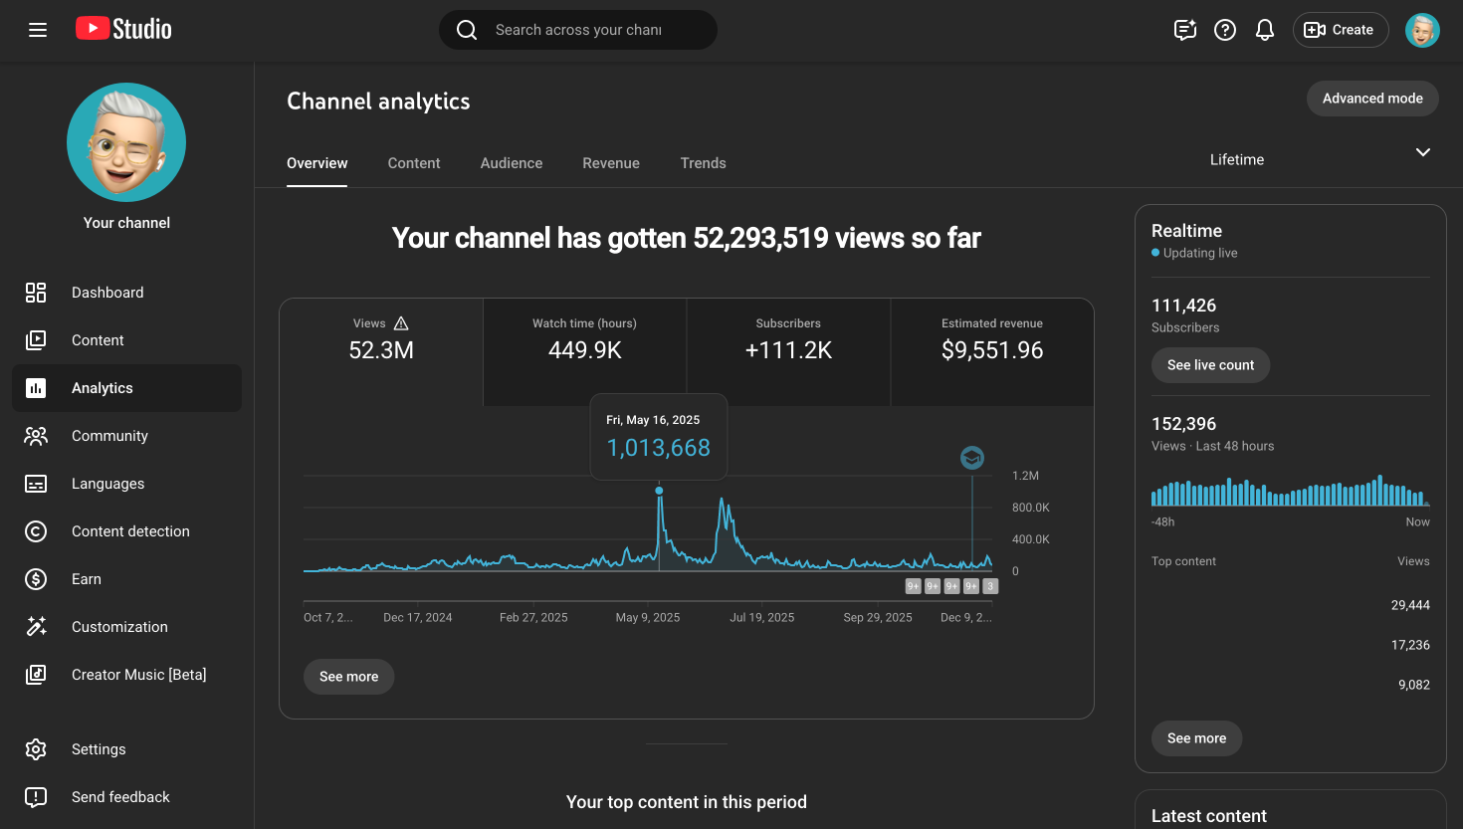This screenshot has height=829, width=1463.
Task: Click the Advanced mode button
Action: (x=1371, y=99)
